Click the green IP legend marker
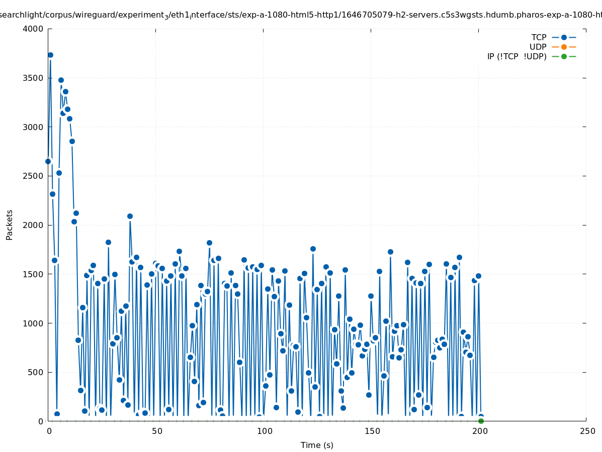Viewport: 602px width, 452px height. point(564,56)
